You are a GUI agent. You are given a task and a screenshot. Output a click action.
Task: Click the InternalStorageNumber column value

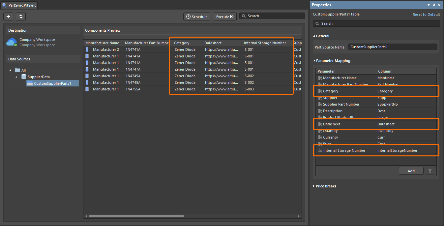[x=397, y=150]
